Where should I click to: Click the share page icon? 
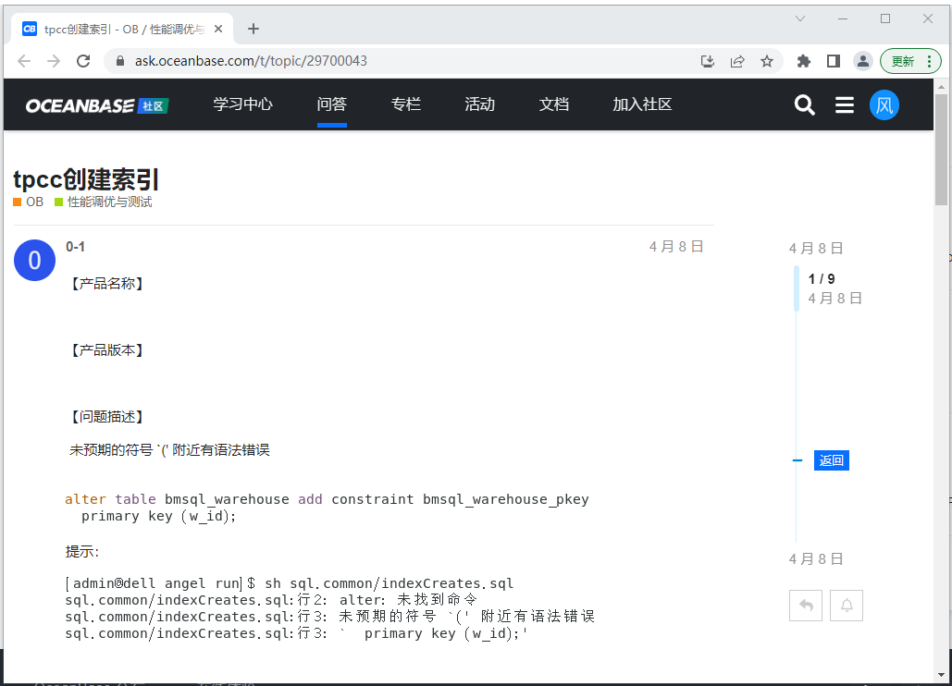tap(737, 61)
